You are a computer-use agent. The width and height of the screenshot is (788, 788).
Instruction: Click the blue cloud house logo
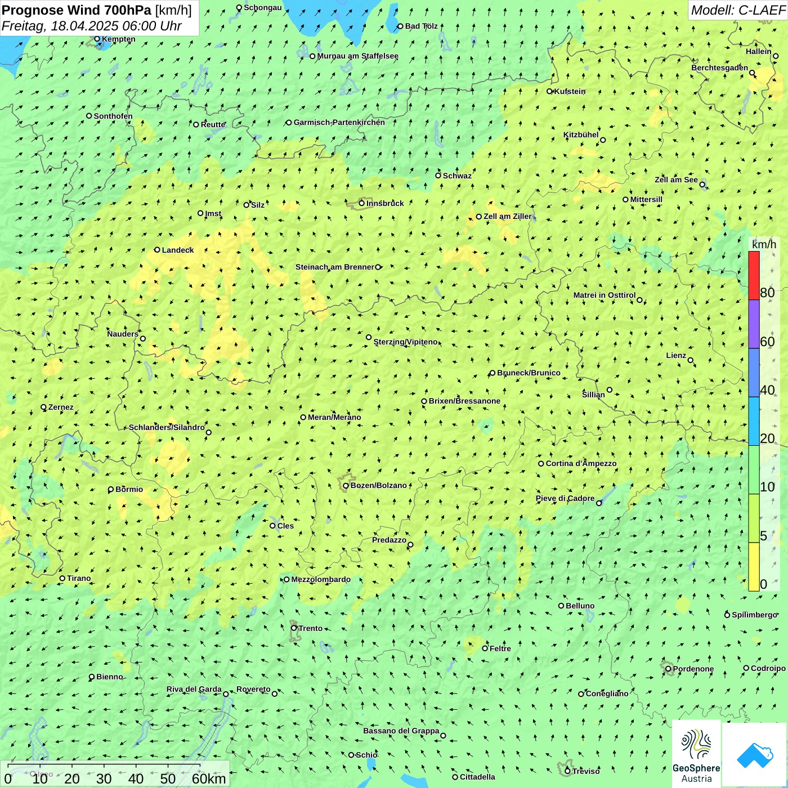755,755
